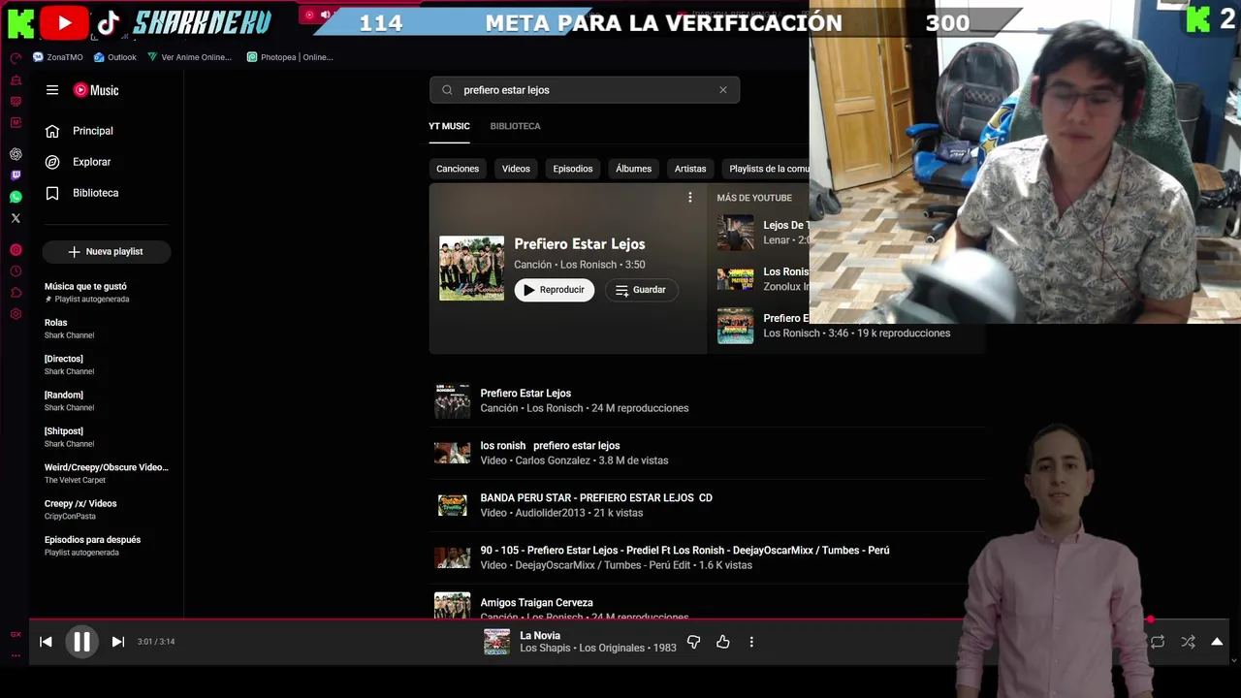Click the YouTube Music logo
The height and width of the screenshot is (698, 1241).
96,90
